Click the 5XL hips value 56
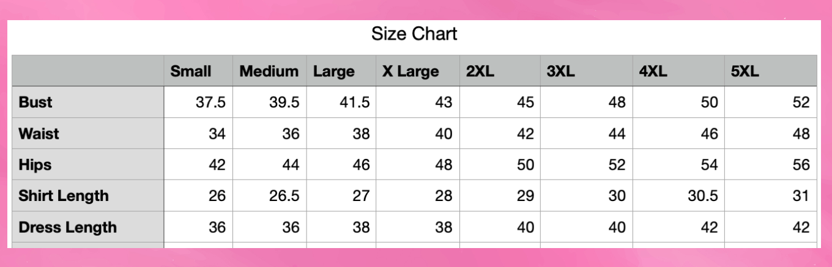 point(800,164)
